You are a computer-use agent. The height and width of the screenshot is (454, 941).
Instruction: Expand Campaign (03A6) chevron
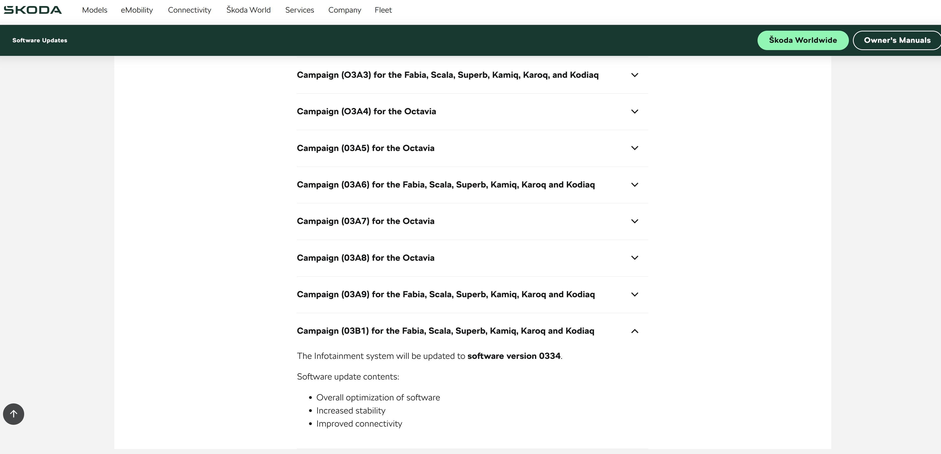pyautogui.click(x=634, y=185)
